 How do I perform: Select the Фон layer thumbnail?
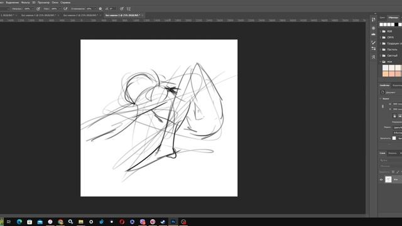point(388,180)
